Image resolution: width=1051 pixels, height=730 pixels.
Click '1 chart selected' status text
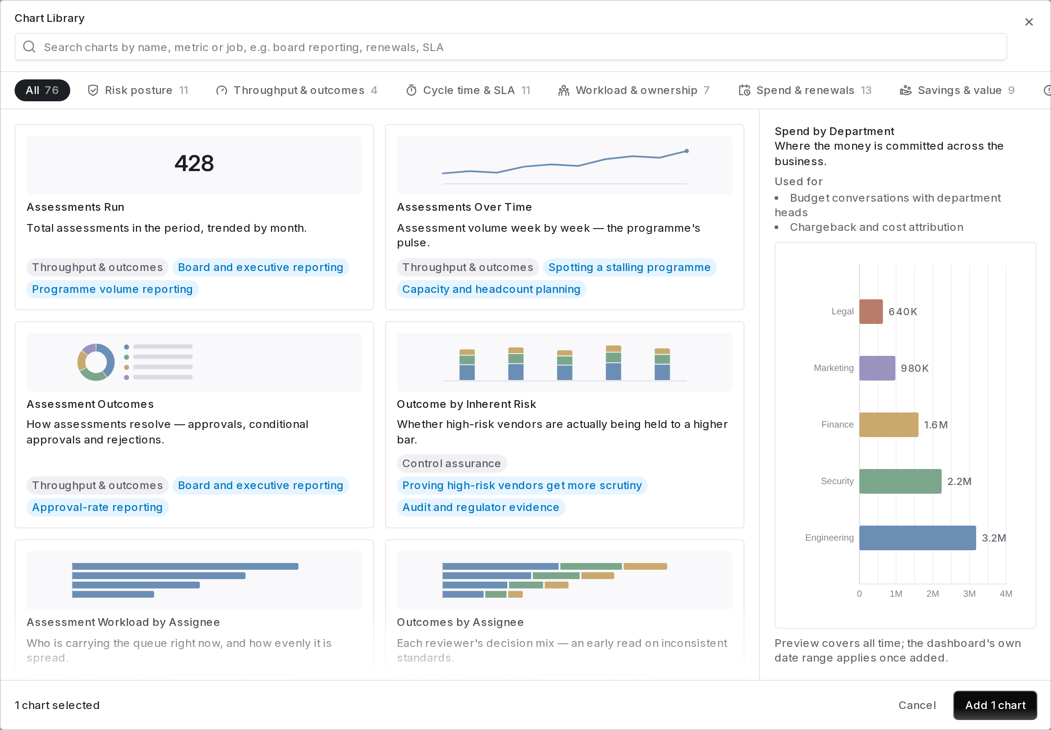(x=57, y=705)
